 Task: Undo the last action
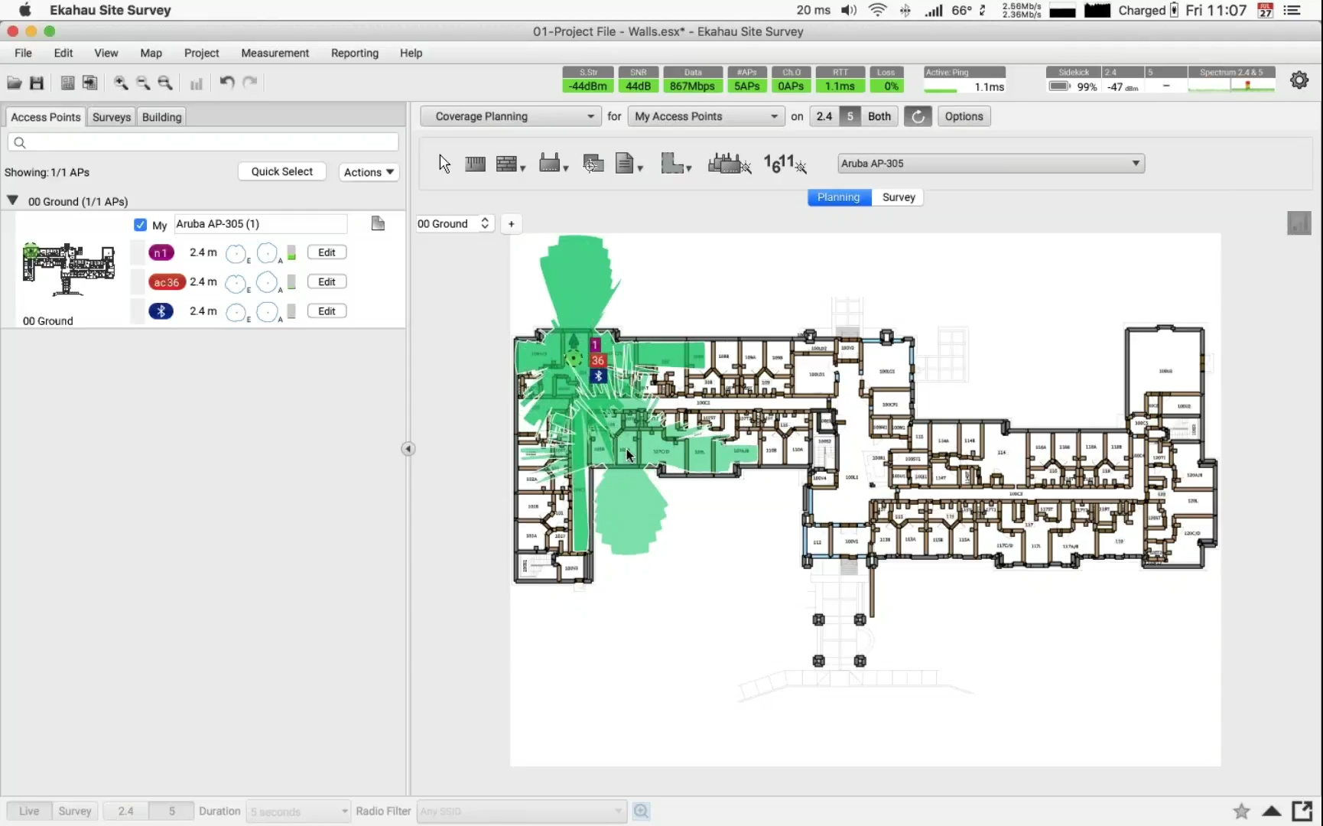tap(227, 82)
